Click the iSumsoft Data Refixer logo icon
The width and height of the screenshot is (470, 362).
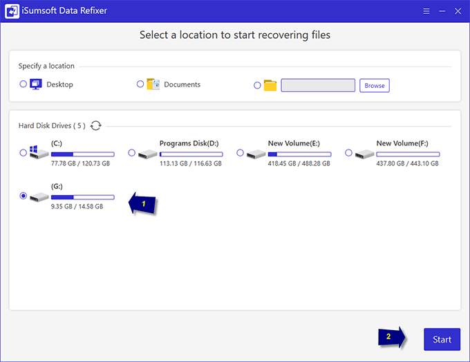[12, 11]
